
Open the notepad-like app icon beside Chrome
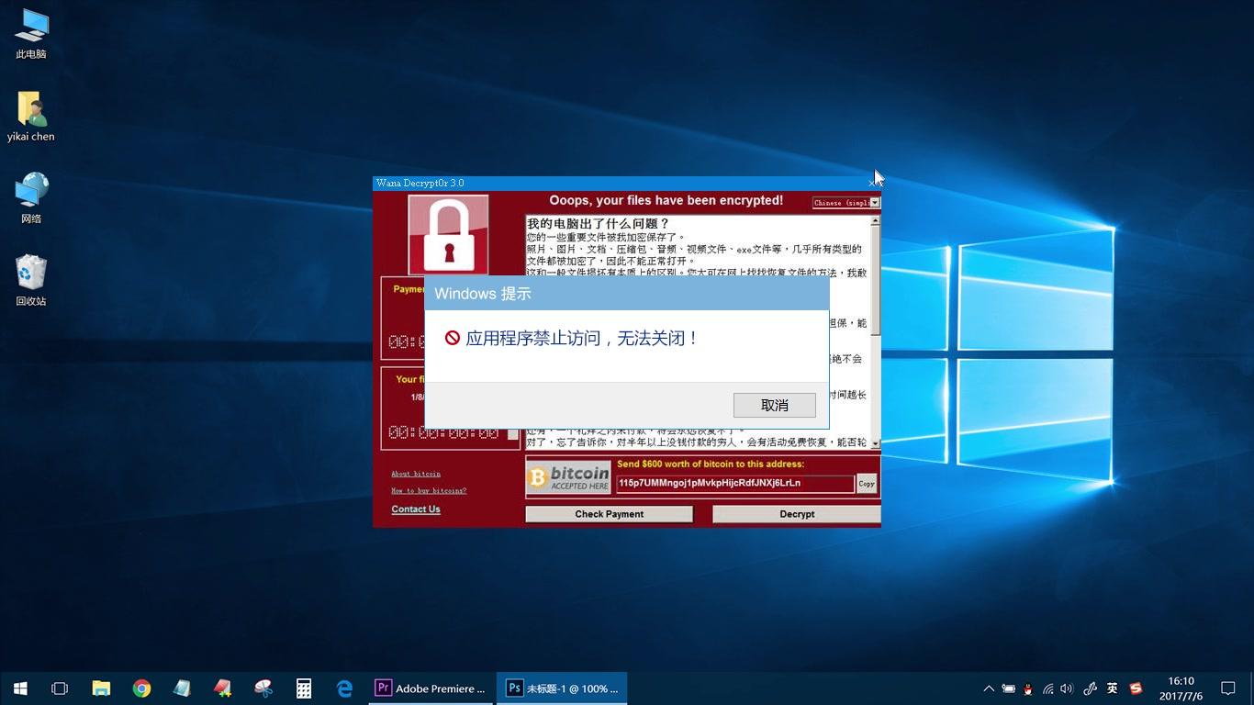[182, 688]
